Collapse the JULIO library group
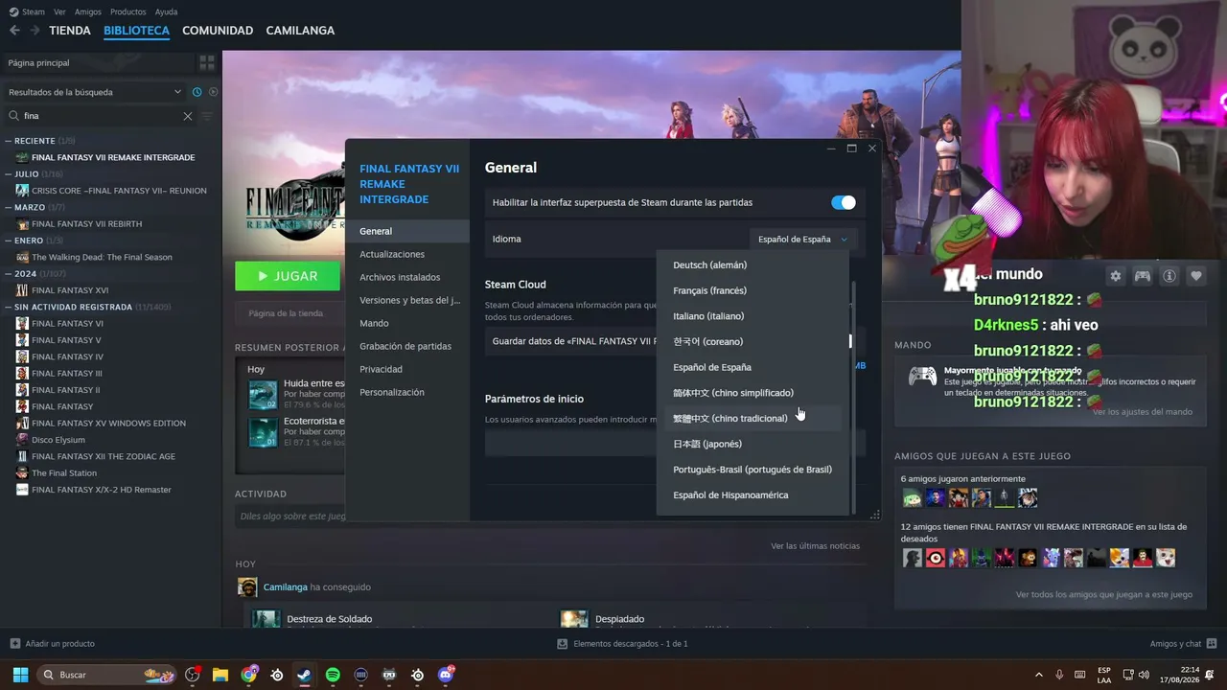The width and height of the screenshot is (1227, 690). pyautogui.click(x=9, y=174)
